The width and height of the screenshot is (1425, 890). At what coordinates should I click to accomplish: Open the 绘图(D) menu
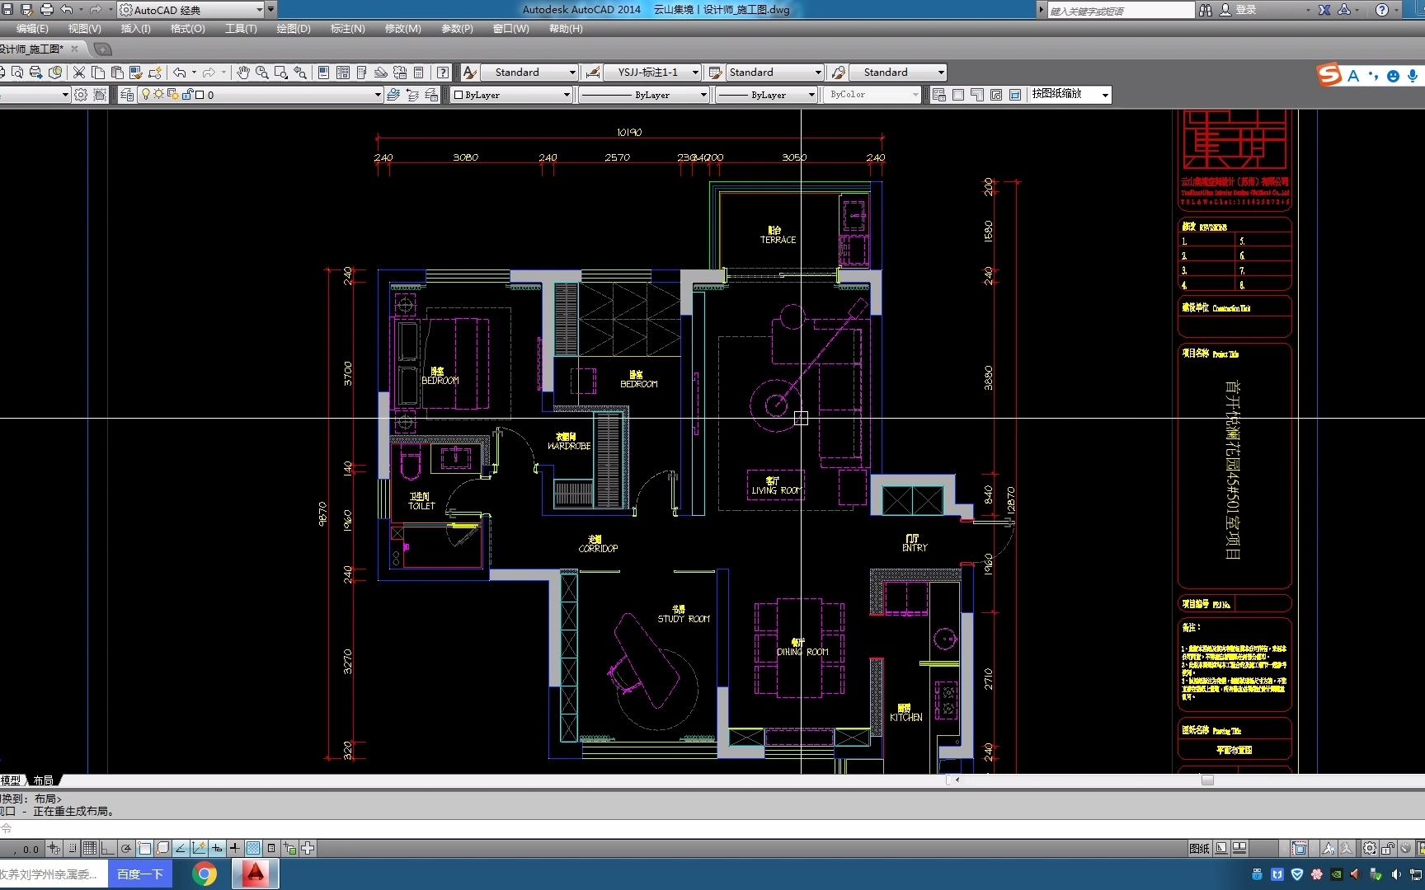(x=294, y=29)
